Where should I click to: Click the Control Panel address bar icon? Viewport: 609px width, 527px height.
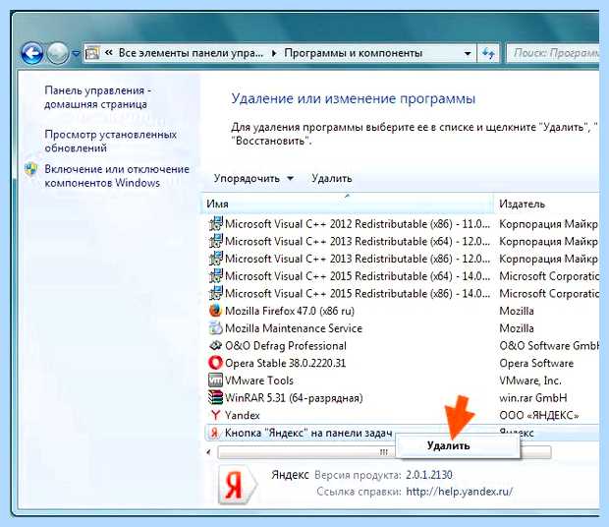click(x=92, y=53)
